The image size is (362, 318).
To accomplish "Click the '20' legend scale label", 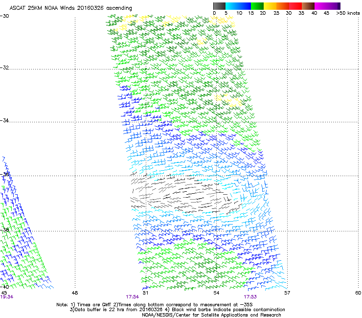I will pyautogui.click(x=263, y=13).
